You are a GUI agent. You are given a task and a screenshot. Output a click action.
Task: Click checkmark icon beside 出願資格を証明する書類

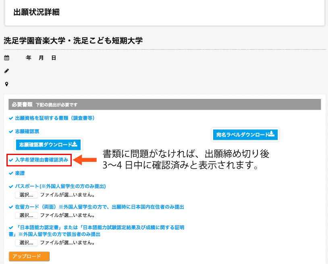(11, 118)
